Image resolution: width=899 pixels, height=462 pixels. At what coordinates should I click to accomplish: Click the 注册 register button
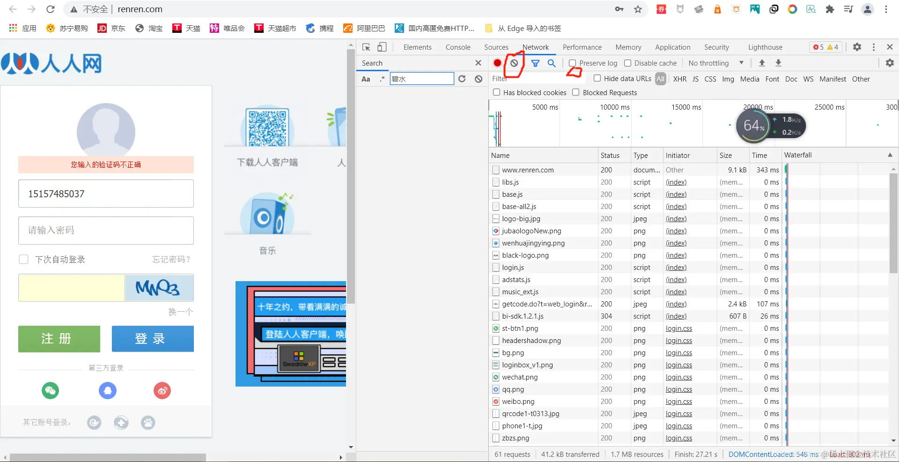click(59, 339)
